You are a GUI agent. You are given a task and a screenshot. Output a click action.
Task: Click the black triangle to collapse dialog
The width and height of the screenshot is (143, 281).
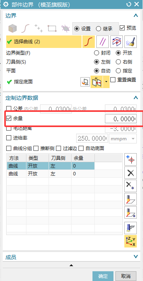click(71, 265)
